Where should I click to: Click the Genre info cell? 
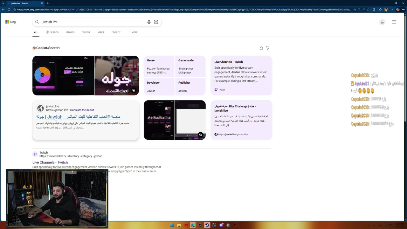pyautogui.click(x=159, y=66)
